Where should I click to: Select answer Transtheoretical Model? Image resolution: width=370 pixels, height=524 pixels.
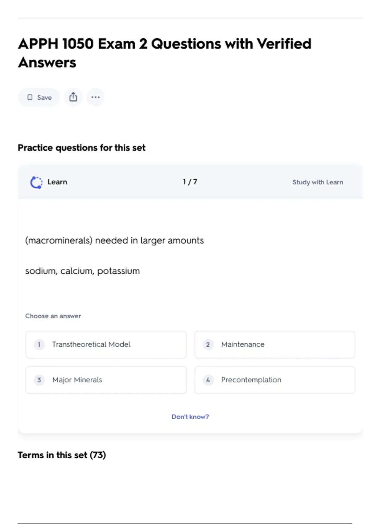tap(106, 344)
